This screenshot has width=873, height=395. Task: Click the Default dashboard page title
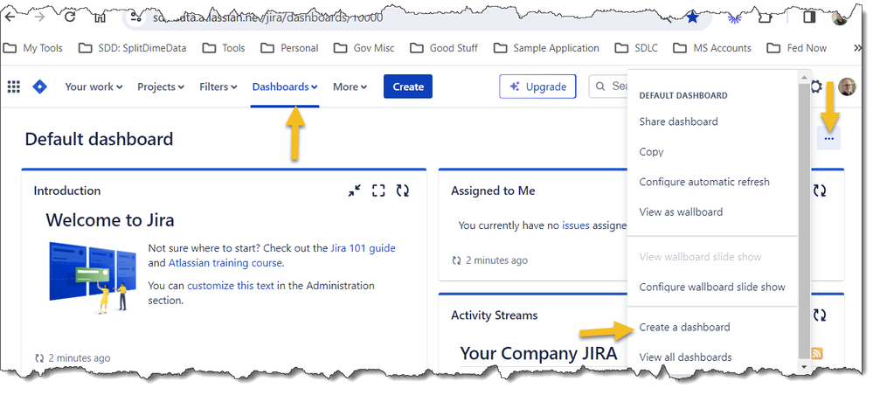pyautogui.click(x=99, y=139)
